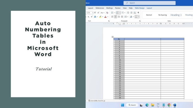
Task: Expand the Borders dropdown arrow
Action: pos(139,17)
